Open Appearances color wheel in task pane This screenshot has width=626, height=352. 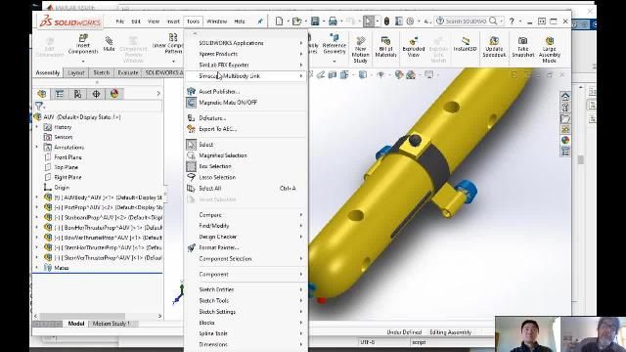click(x=565, y=140)
